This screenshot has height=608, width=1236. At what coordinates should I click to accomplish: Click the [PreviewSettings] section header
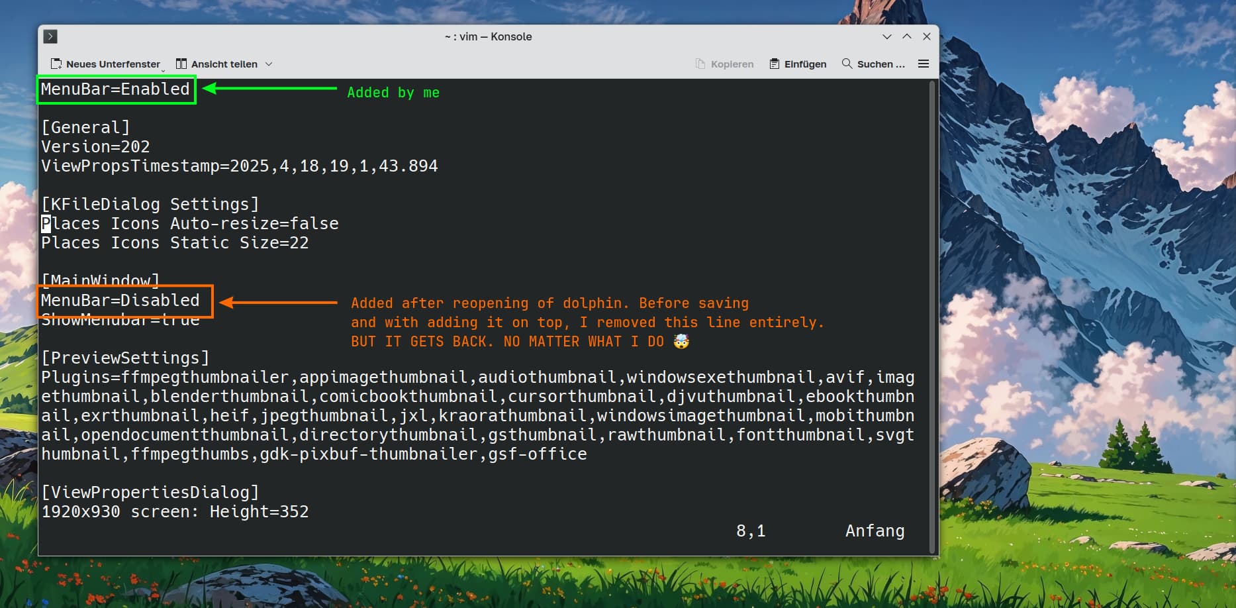click(125, 358)
